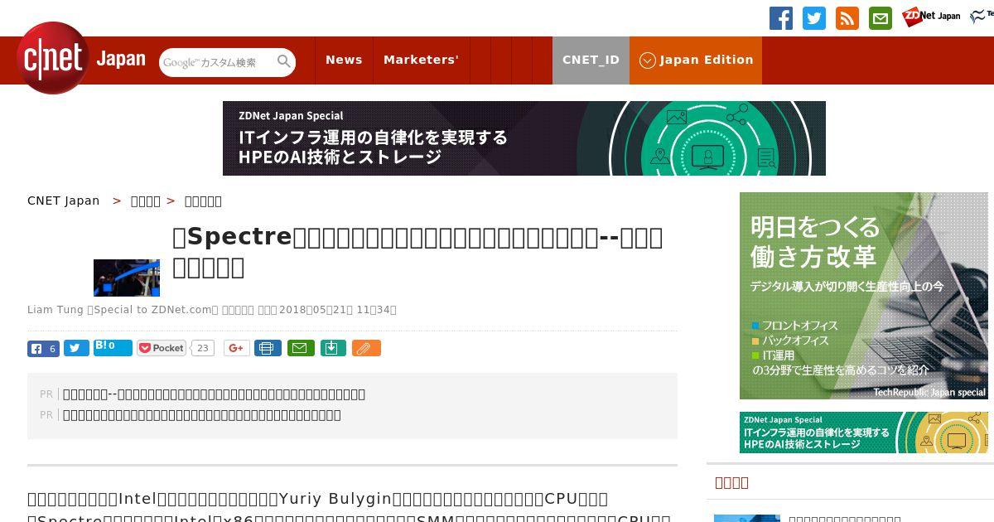Share article on Facebook (count 6)
994x522 pixels.
[x=43, y=348]
